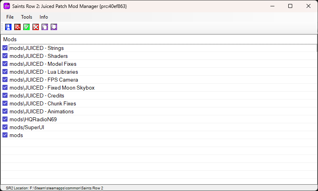Click the brown crossed-out remove mod icon
The width and height of the screenshot is (318, 191).
click(17, 27)
